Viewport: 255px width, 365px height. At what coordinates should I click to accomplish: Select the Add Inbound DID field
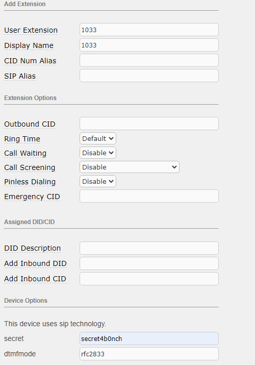click(x=149, y=263)
